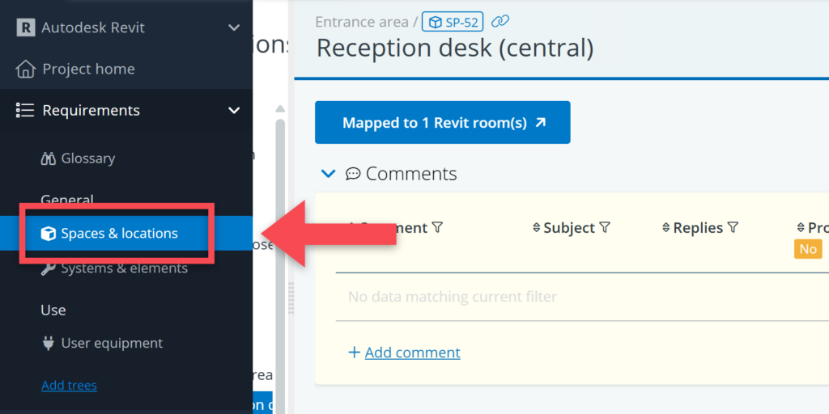Expand the Autodesk Revit dropdown chevron
This screenshot has width=829, height=414.
(234, 27)
